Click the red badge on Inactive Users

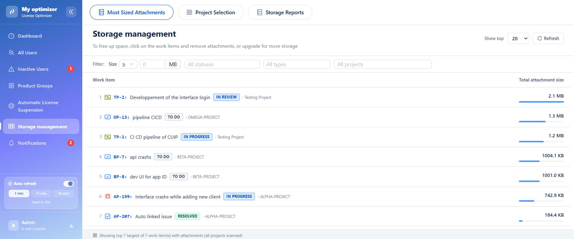[71, 69]
